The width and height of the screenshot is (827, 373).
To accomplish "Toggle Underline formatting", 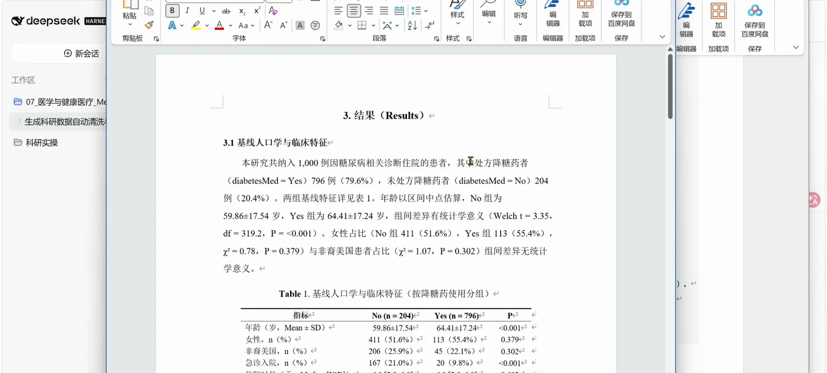I will point(202,10).
